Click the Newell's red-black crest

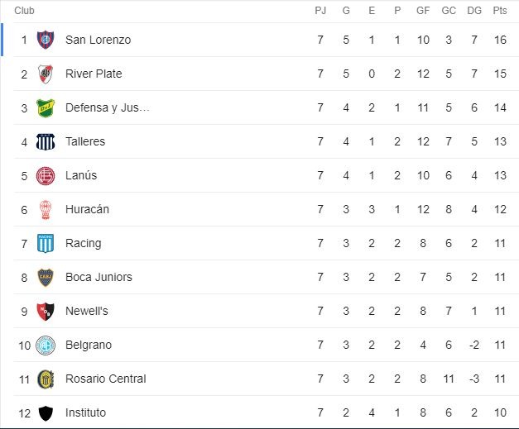coord(46,312)
